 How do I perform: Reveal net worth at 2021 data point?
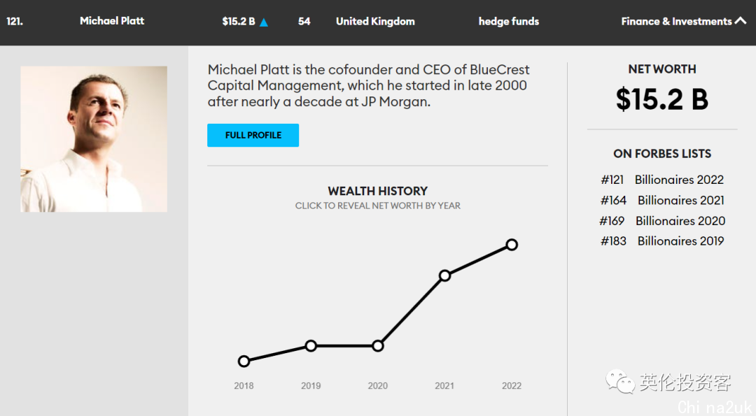[445, 276]
